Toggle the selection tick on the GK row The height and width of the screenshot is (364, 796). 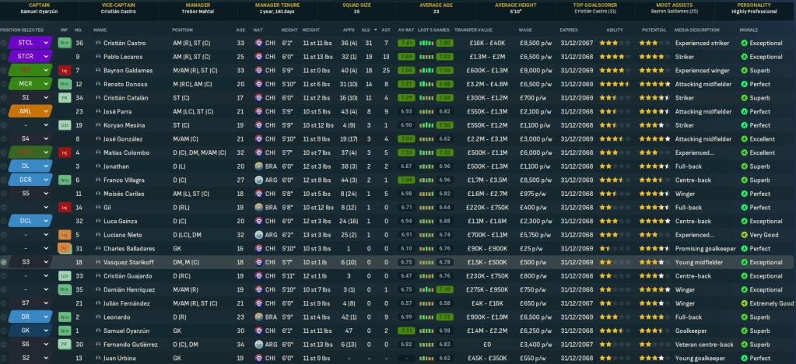click(5, 330)
